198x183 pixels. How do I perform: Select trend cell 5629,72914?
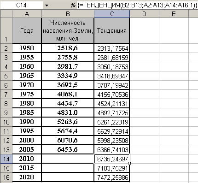tap(112, 131)
